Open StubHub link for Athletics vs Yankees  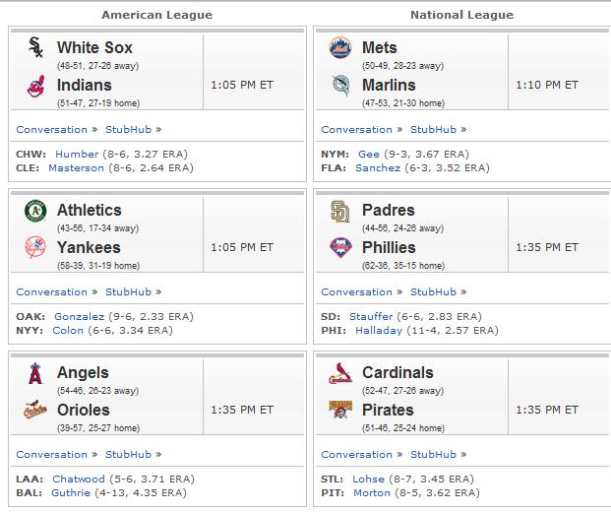click(128, 292)
